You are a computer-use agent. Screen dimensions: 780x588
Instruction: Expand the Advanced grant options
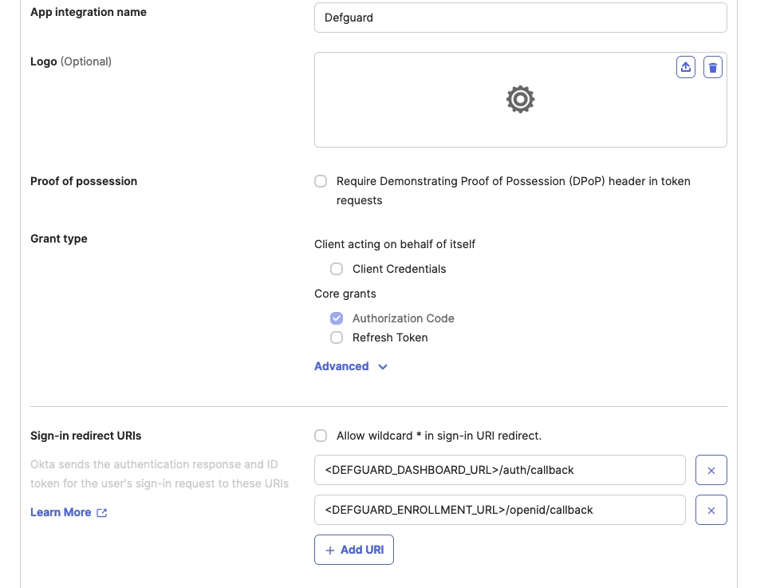point(341,366)
